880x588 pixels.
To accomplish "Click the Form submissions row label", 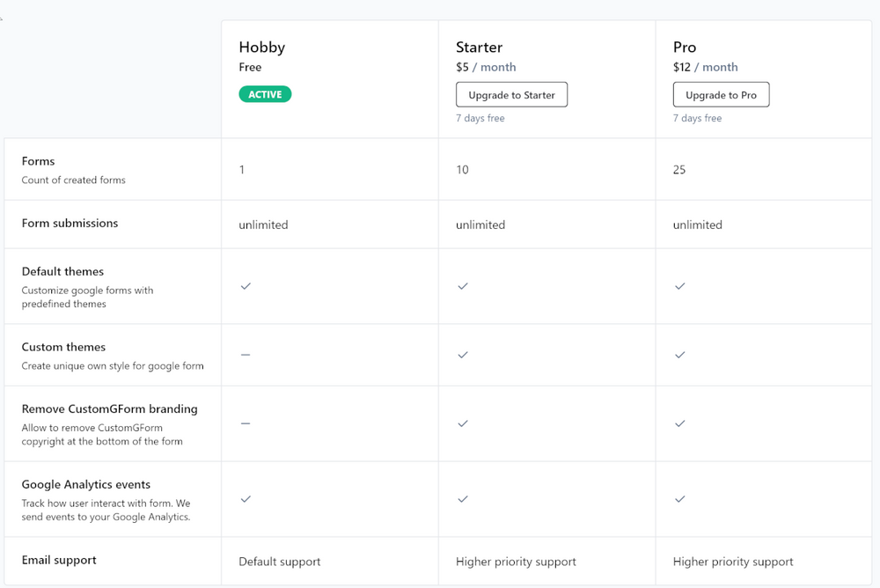I will 70,224.
